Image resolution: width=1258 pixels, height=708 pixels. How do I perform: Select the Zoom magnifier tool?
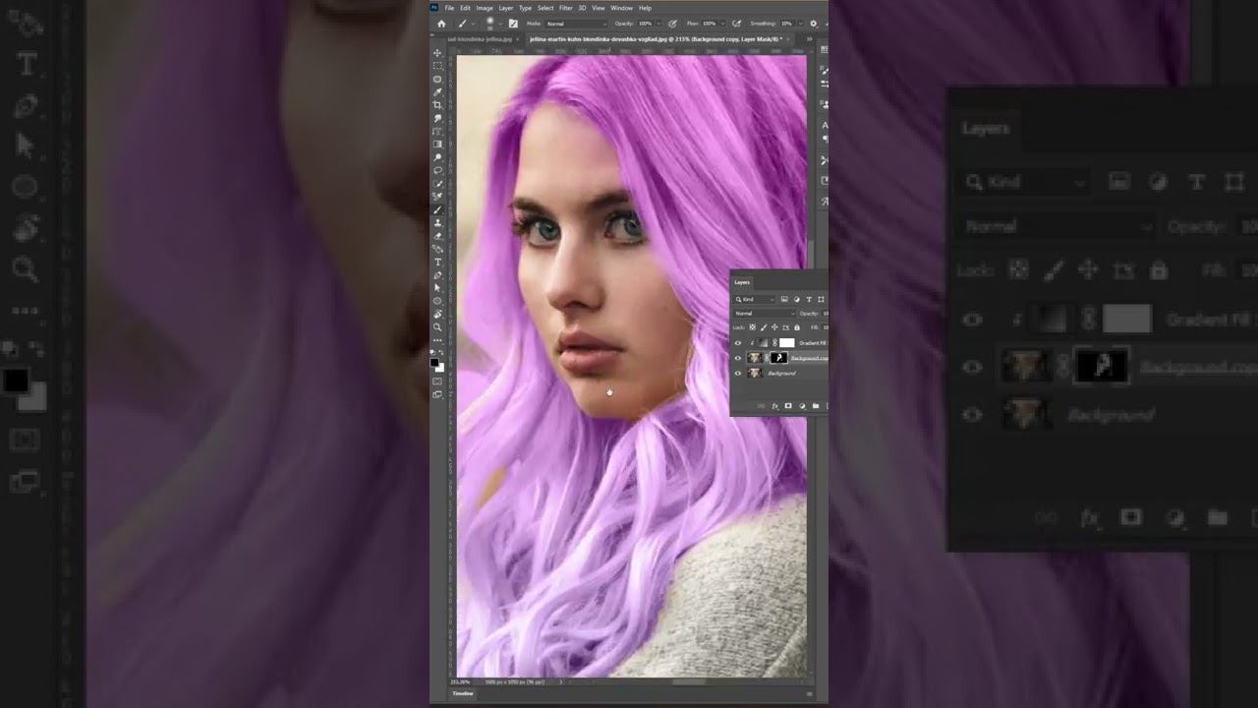(438, 326)
